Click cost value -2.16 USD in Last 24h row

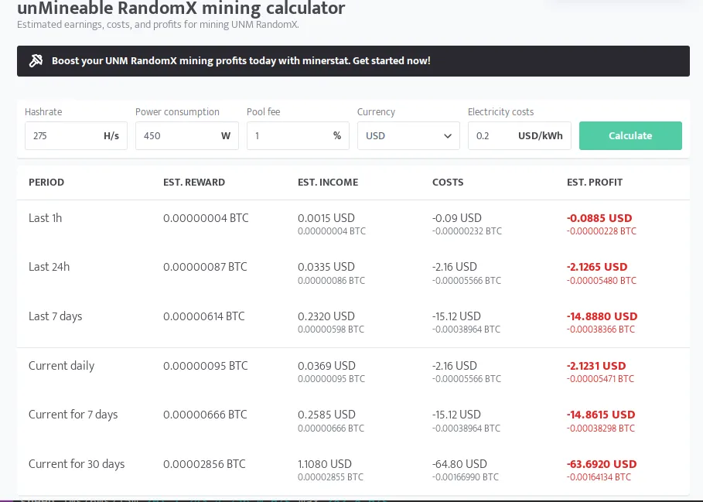455,267
